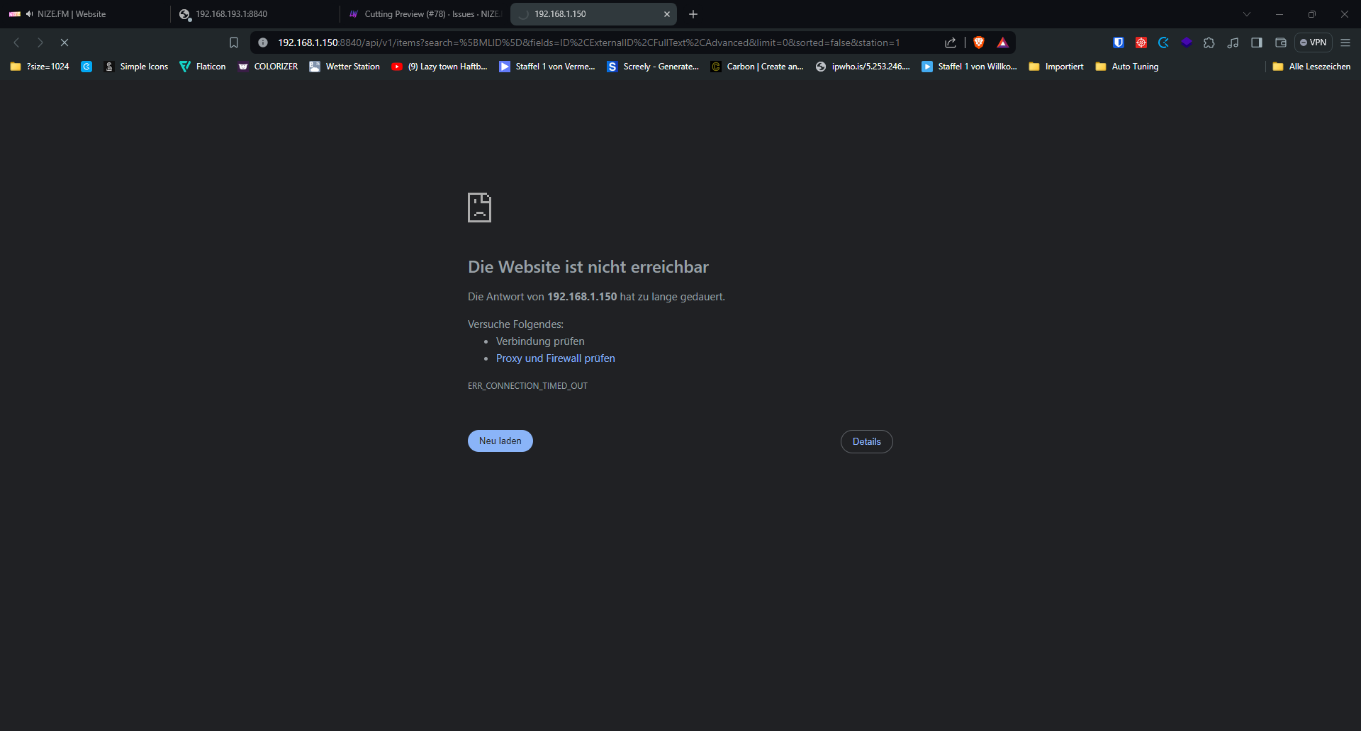Click the share page icon in address bar
The image size is (1361, 731).
[x=951, y=42]
